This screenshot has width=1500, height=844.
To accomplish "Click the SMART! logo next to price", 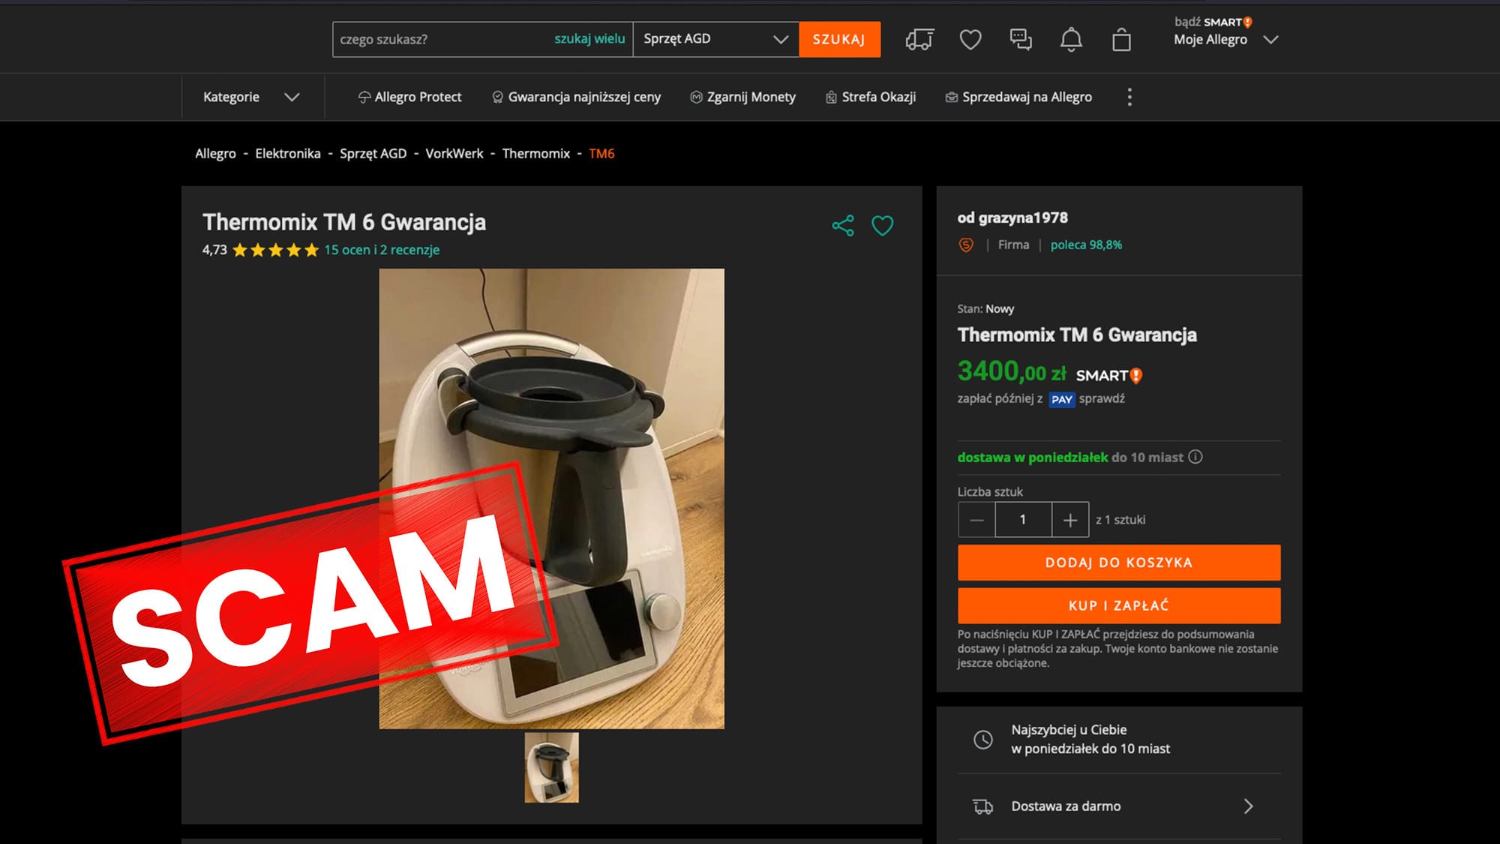I will (x=1108, y=375).
